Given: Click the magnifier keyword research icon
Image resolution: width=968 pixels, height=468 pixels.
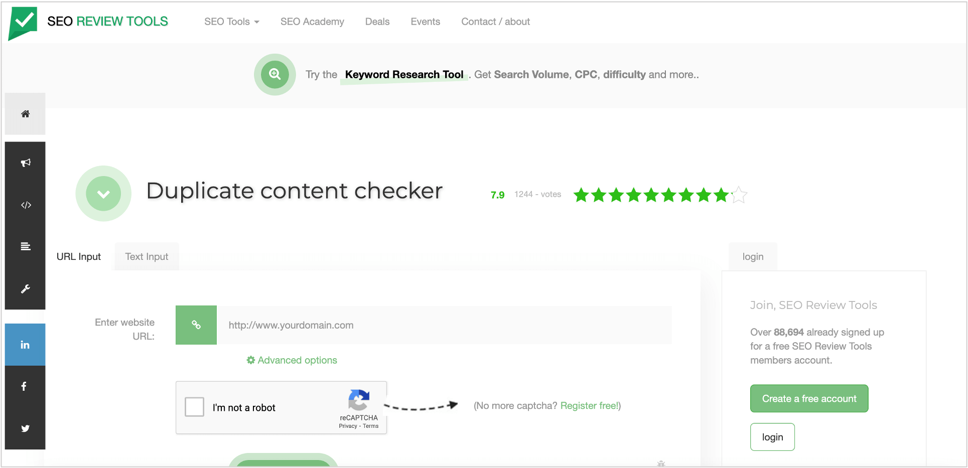Looking at the screenshot, I should click(x=274, y=74).
